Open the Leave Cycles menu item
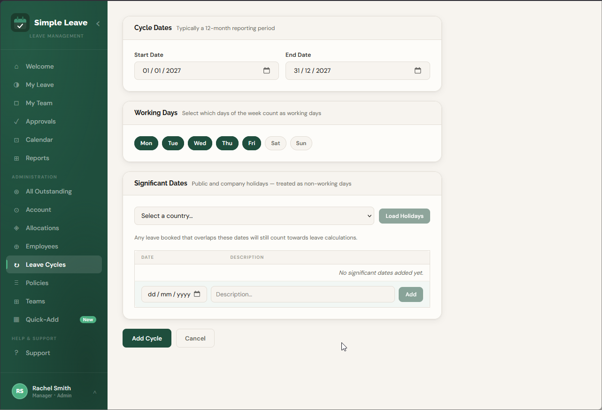 [54, 265]
